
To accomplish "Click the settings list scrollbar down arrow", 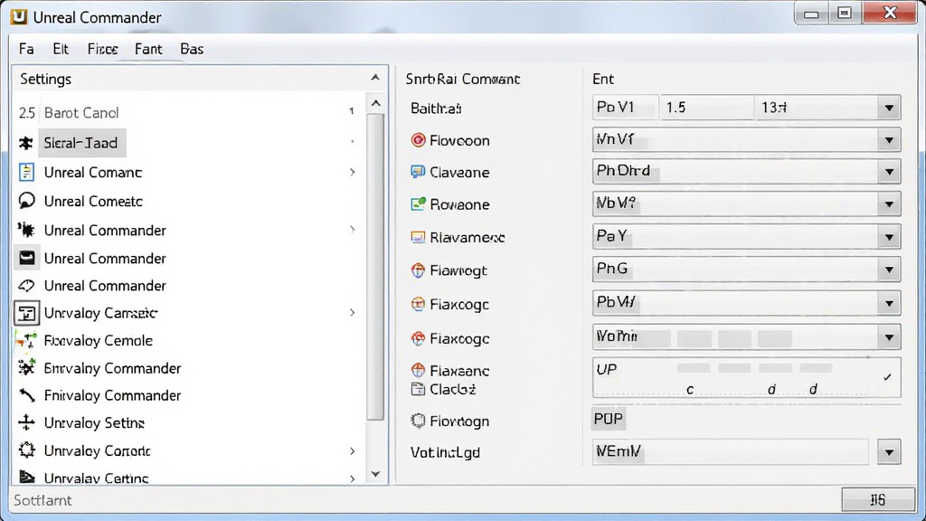I will point(375,474).
